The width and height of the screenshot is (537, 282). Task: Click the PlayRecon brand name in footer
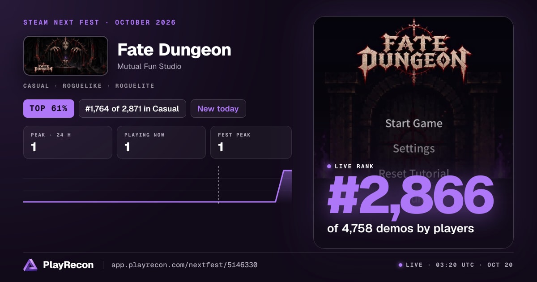coord(68,265)
